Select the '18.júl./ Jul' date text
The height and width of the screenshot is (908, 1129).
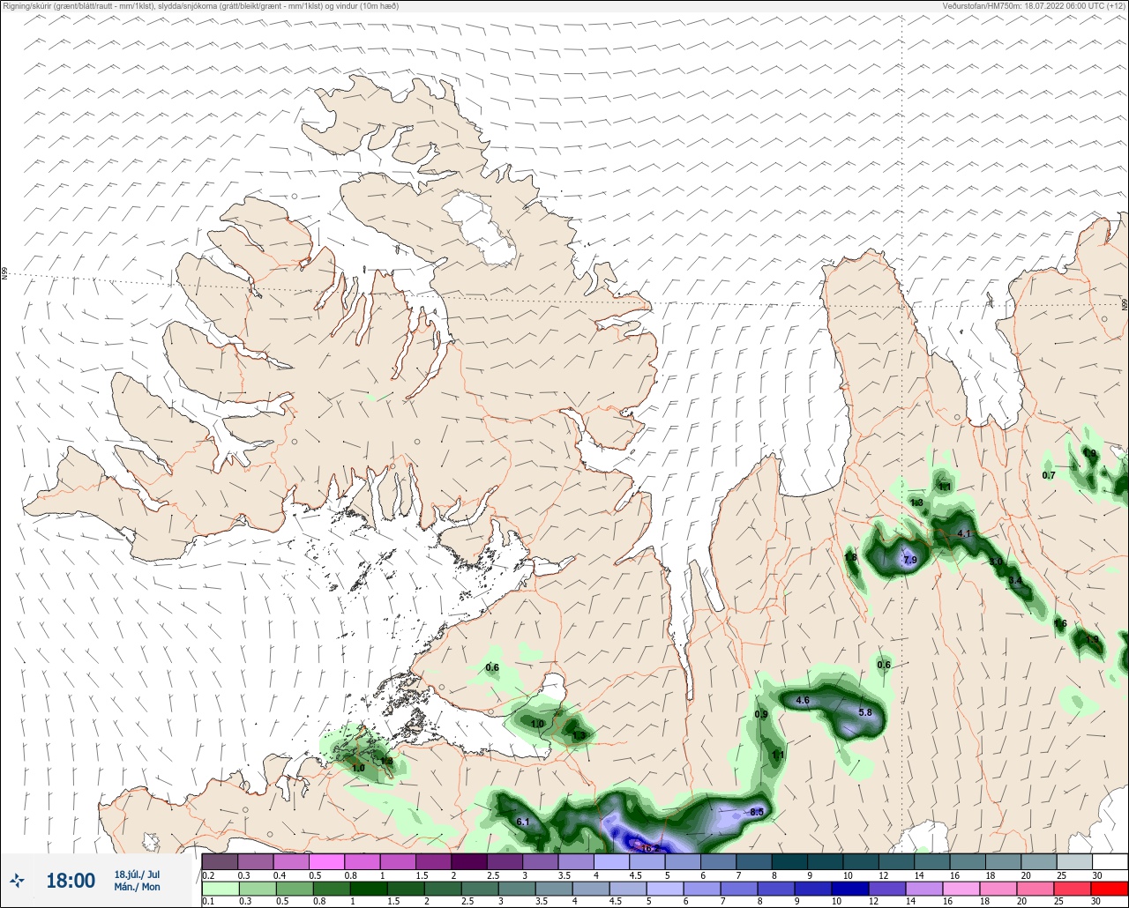pyautogui.click(x=137, y=874)
